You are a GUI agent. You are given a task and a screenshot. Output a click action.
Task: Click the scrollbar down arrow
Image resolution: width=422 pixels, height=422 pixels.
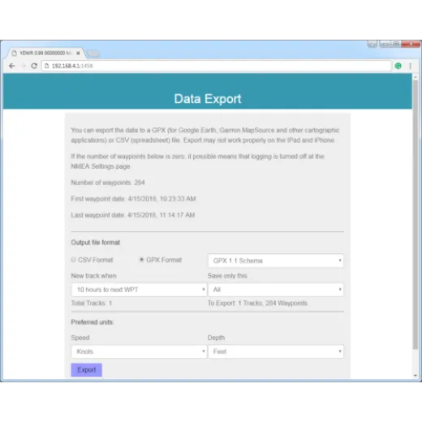416,376
